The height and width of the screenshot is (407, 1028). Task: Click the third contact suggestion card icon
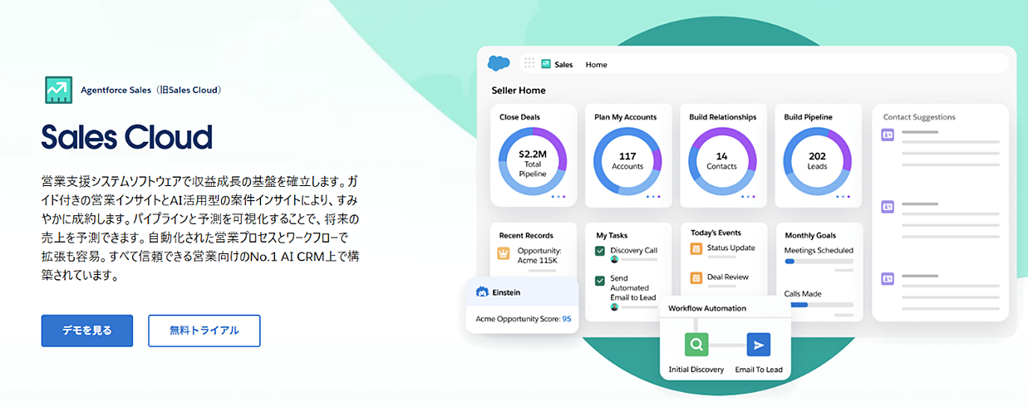point(888,278)
